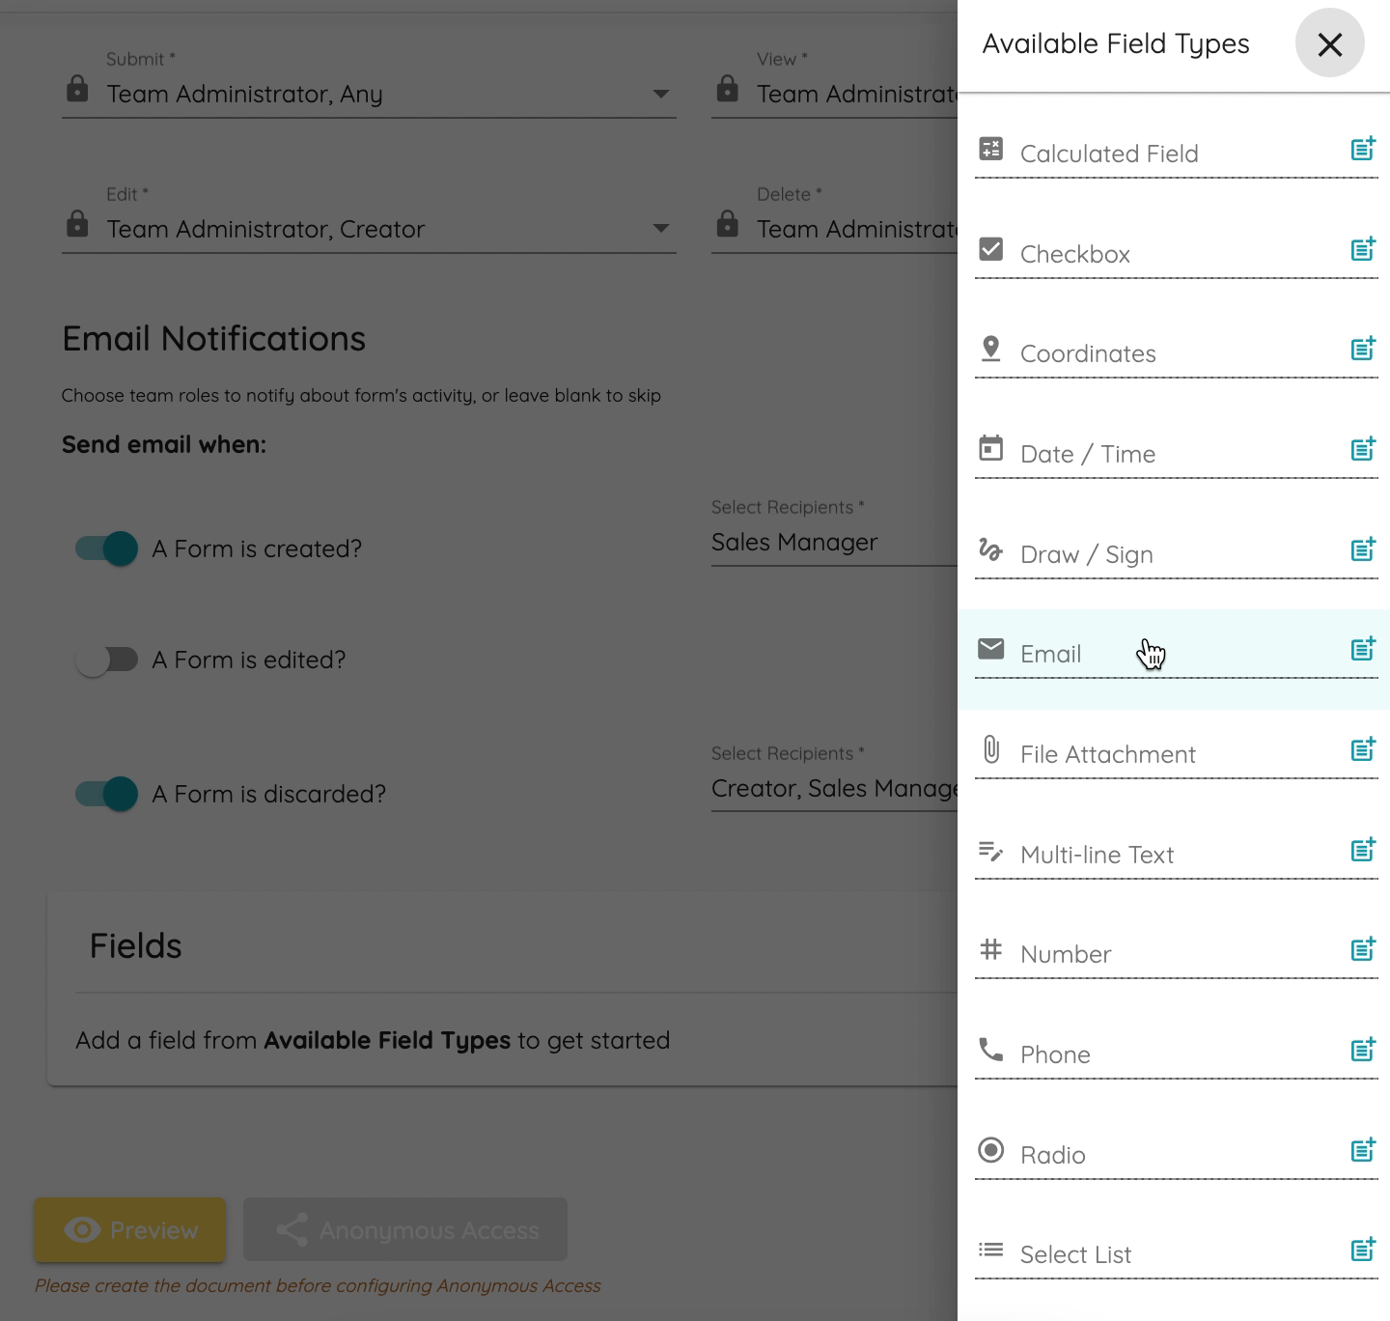Click the telephone icon beside Phone
Image resolution: width=1390 pixels, height=1321 pixels.
click(x=991, y=1050)
